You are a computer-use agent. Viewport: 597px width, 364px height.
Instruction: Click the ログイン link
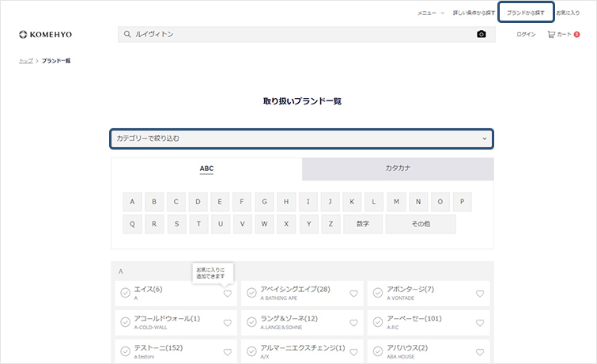(x=526, y=34)
